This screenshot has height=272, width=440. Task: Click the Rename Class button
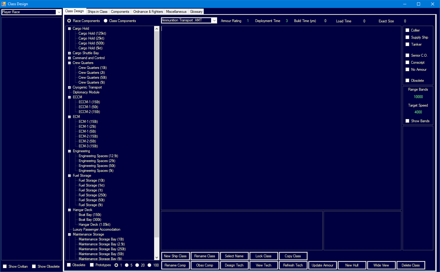(x=205, y=256)
